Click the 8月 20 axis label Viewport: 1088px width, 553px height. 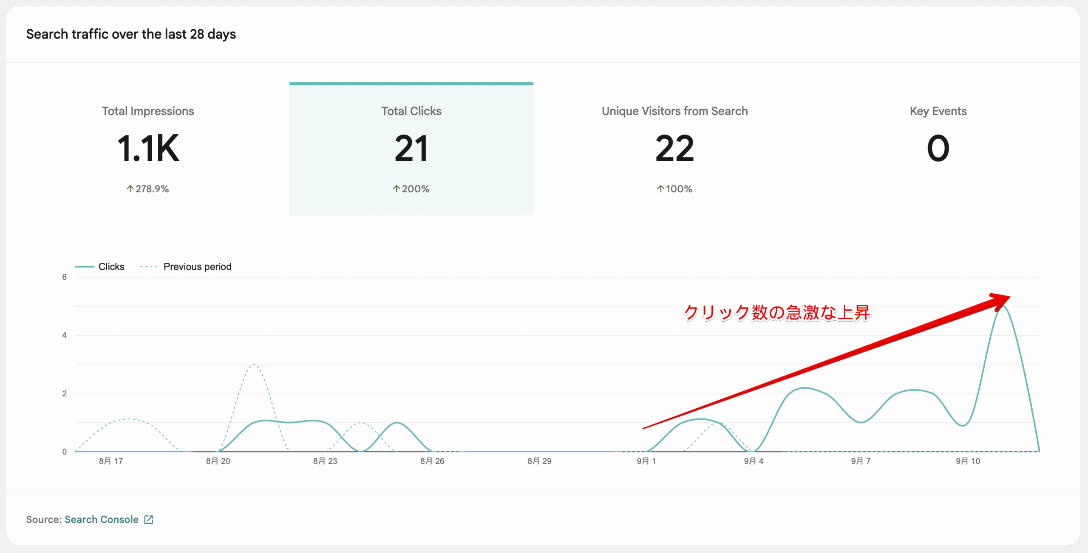pos(218,461)
